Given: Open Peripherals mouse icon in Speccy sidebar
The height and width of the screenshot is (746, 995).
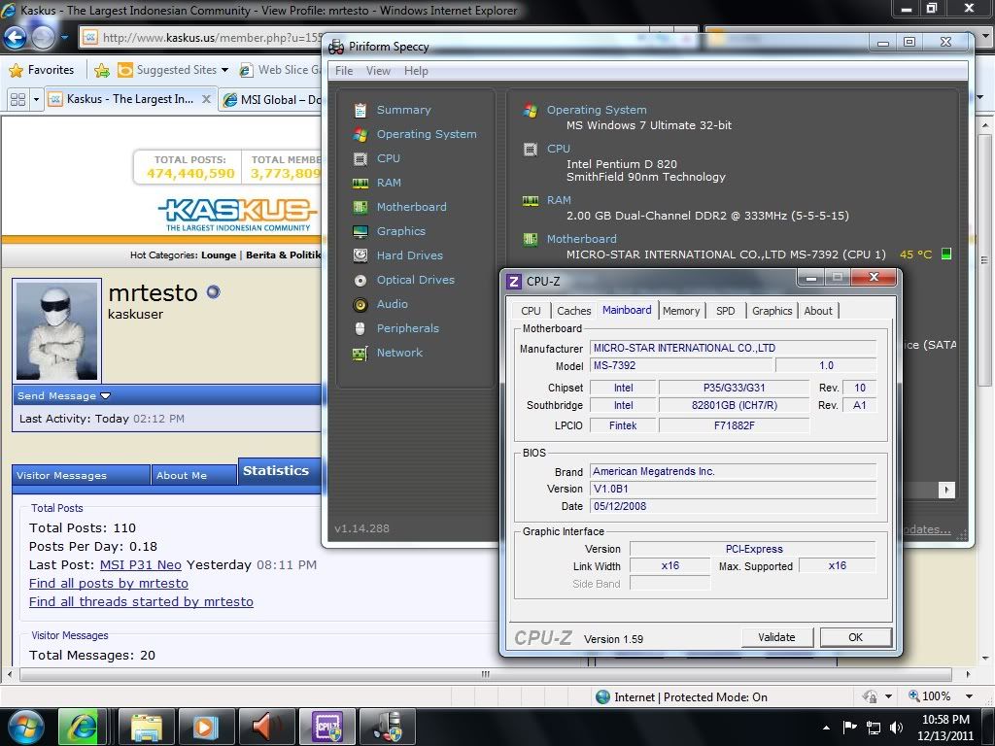Looking at the screenshot, I should 360,328.
